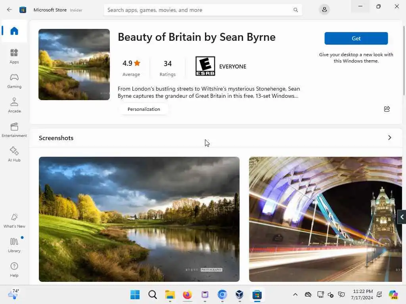The image size is (406, 304).
Task: Open the Entertainment section
Action: click(x=14, y=130)
